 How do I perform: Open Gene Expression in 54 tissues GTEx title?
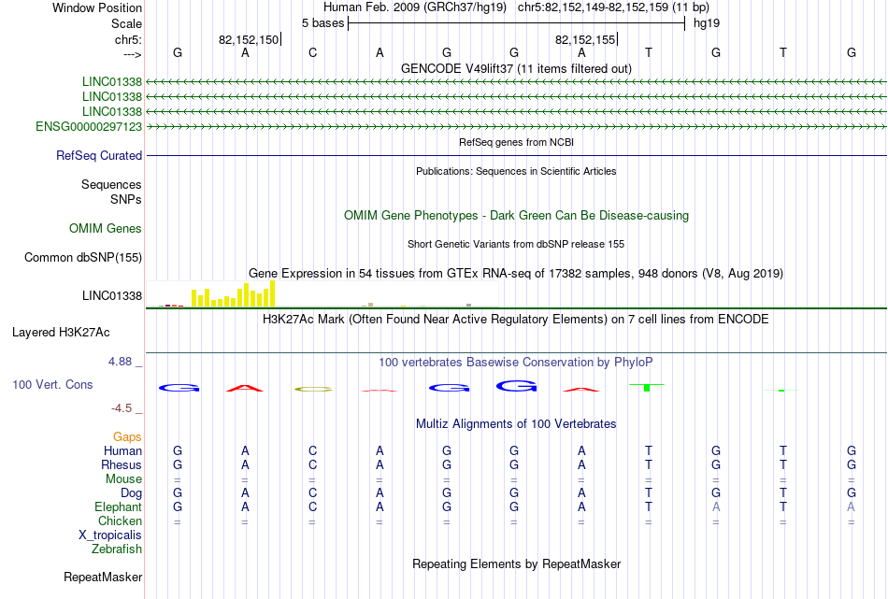pyautogui.click(x=516, y=274)
